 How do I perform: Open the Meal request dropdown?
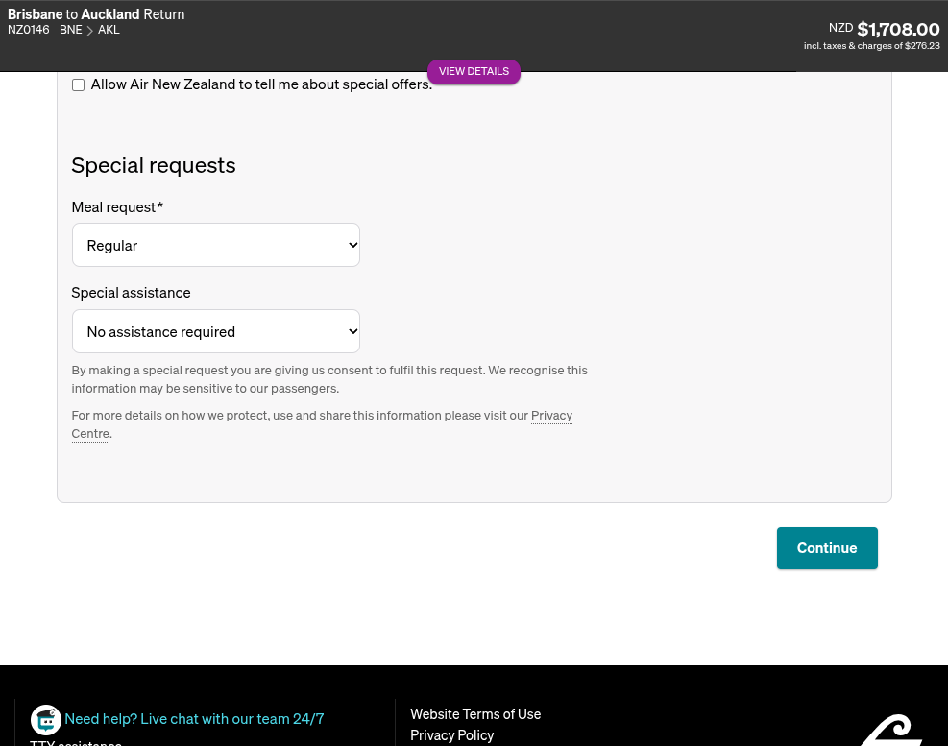pos(216,245)
